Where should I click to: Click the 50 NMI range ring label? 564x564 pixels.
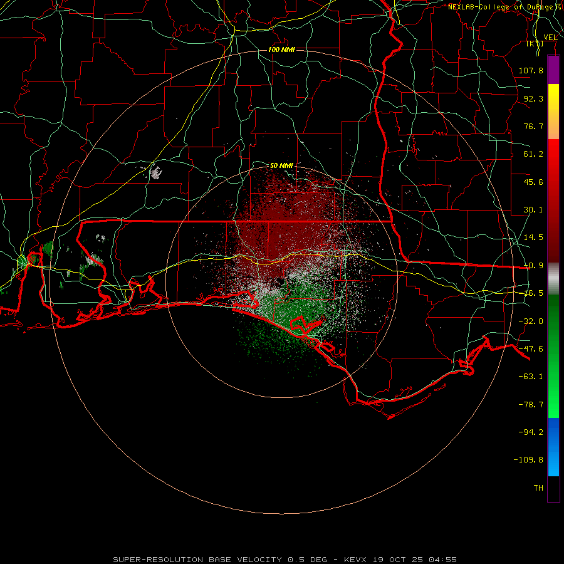point(281,166)
